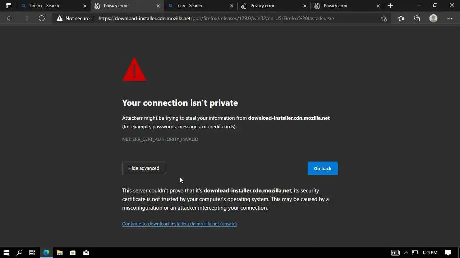460x258 pixels.
Task: Click the Microsoft Edge taskbar icon
Action: [46, 253]
